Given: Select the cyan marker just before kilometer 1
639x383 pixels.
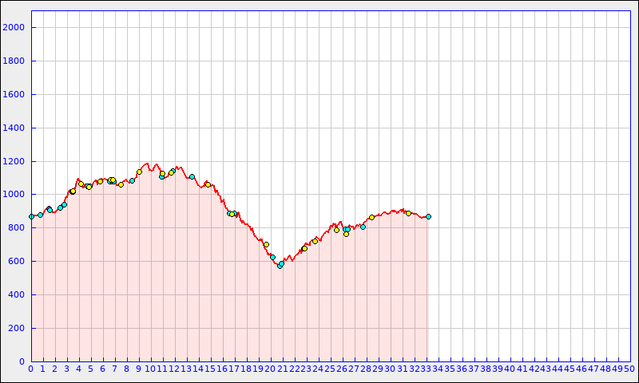Looking at the screenshot, I should click(x=40, y=215).
